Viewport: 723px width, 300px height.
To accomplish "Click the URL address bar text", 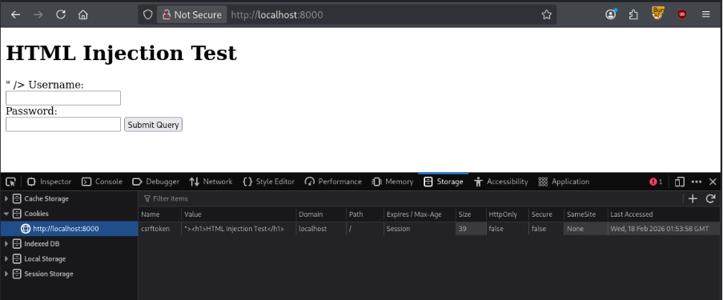I will click(277, 14).
